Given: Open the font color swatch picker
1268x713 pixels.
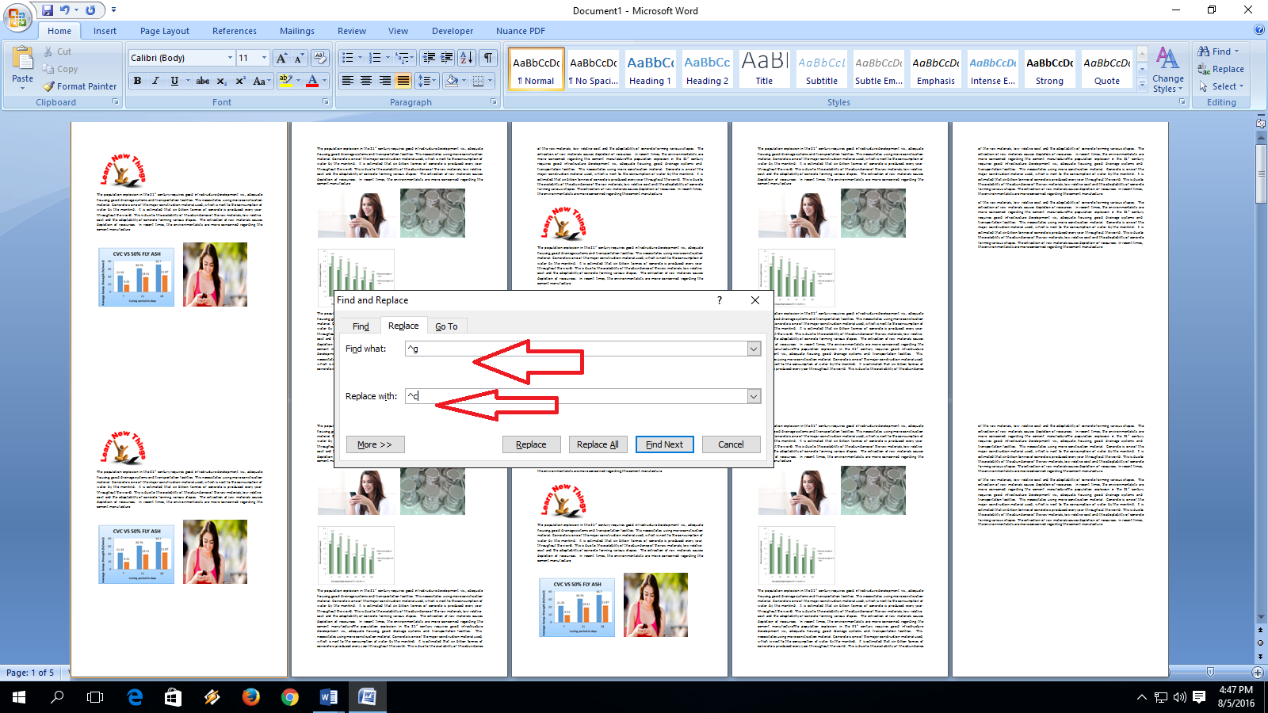Looking at the screenshot, I should pyautogui.click(x=323, y=82).
